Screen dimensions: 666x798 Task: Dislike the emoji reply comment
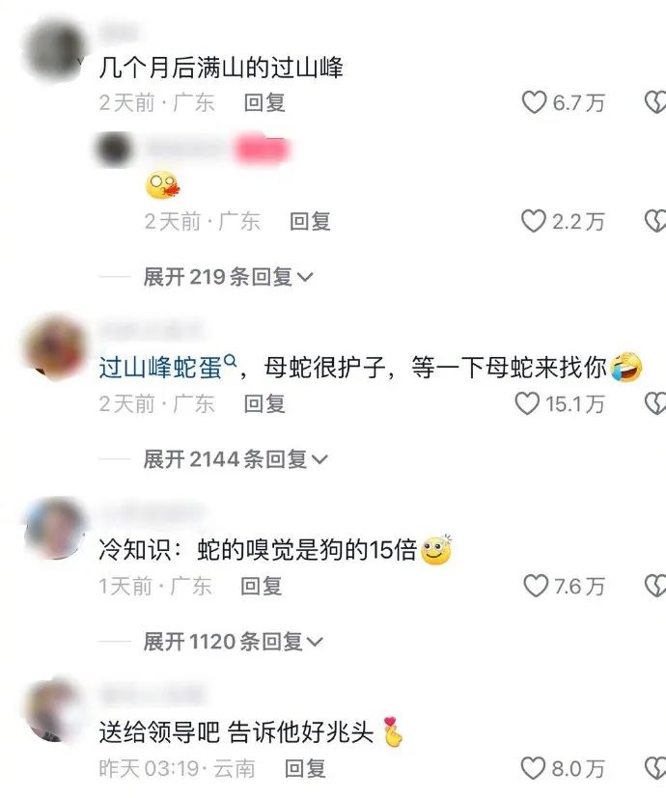(x=655, y=221)
